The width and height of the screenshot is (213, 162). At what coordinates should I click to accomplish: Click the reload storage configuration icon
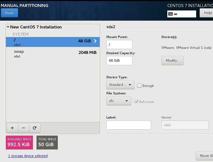pyautogui.click(x=35, y=128)
